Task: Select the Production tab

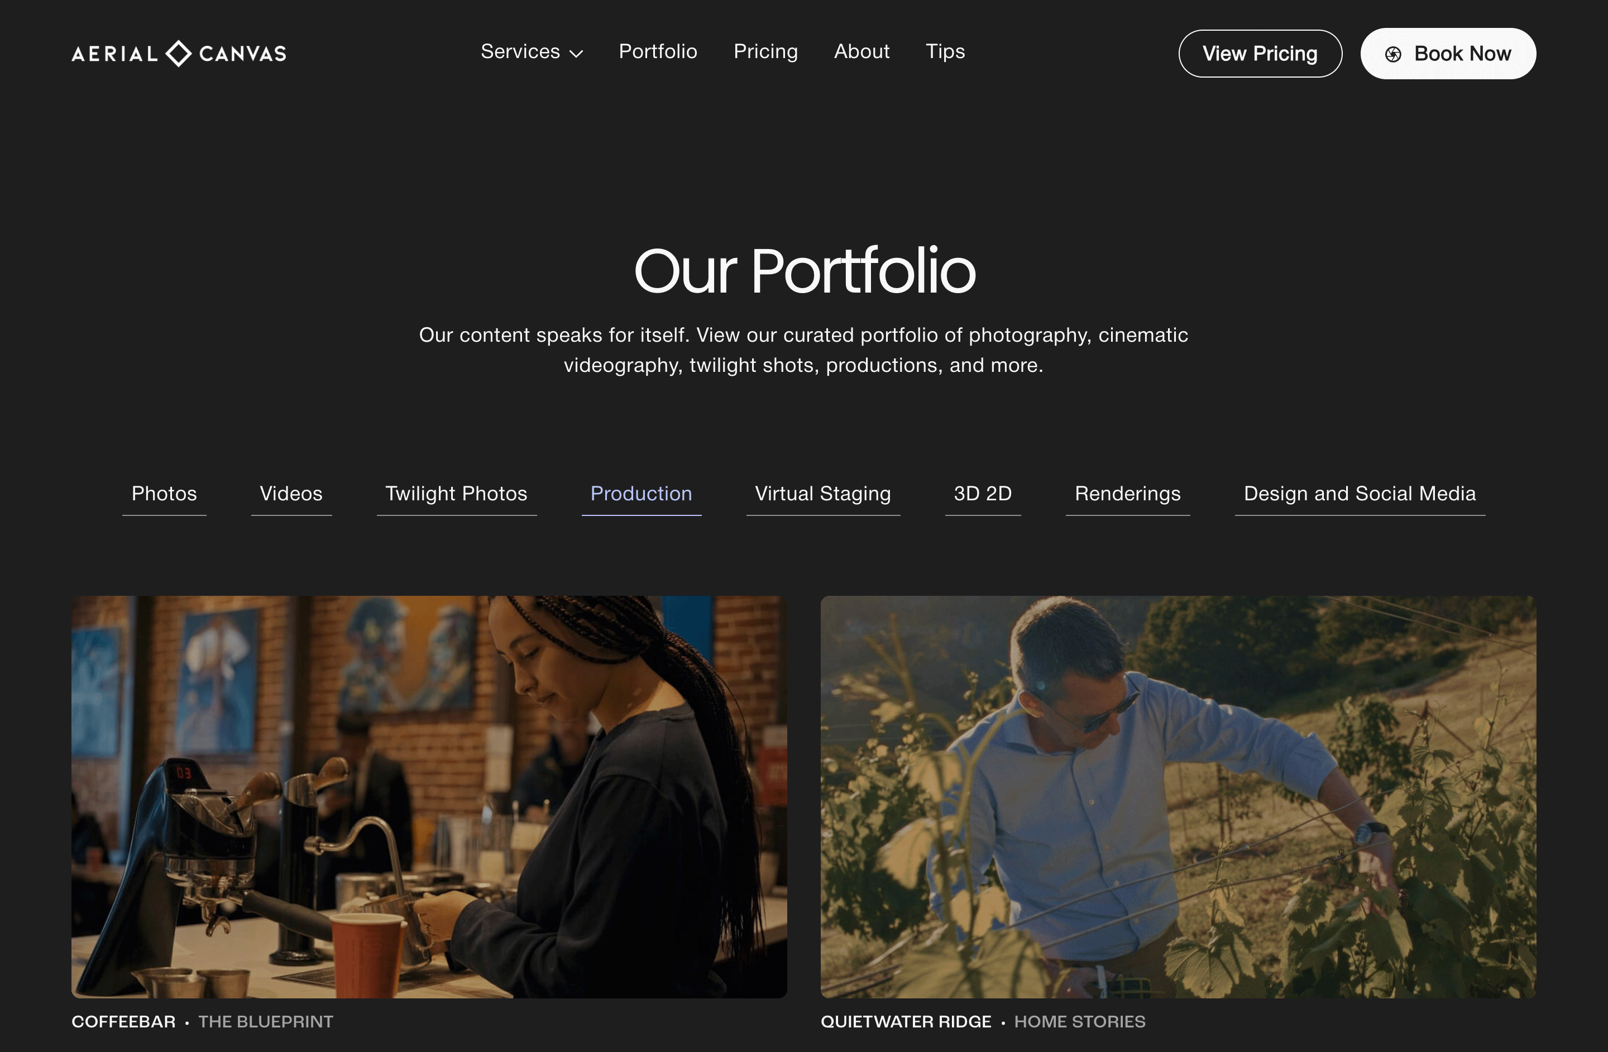Action: (x=641, y=494)
